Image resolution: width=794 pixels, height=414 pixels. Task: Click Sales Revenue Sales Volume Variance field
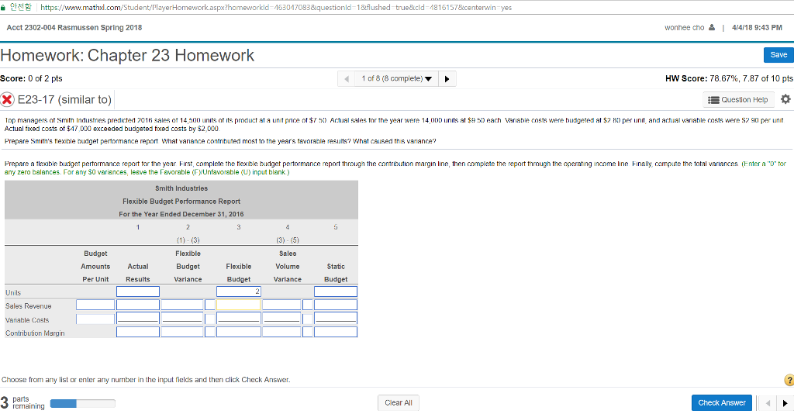click(281, 305)
